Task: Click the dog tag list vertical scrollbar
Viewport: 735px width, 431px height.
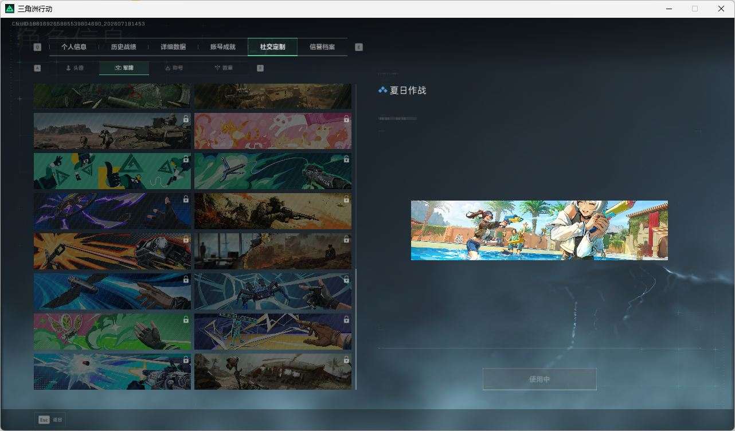Action: click(356, 330)
